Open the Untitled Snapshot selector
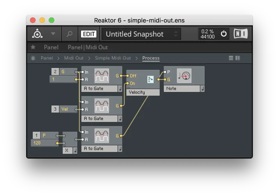The height and width of the screenshot is (196, 279). coord(141,34)
